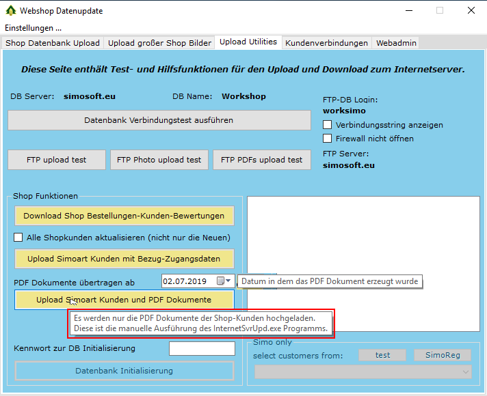
Task: Go to the Webadmin tab
Action: coord(396,43)
